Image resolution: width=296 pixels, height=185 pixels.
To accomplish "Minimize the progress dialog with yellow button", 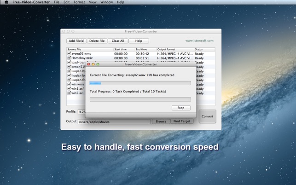I will tap(93, 64).
